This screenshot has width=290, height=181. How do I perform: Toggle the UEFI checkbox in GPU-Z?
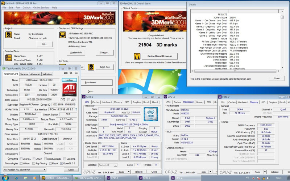69,100
